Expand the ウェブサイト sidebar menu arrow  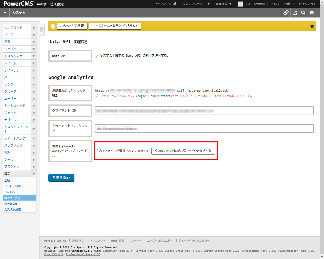pos(33,28)
